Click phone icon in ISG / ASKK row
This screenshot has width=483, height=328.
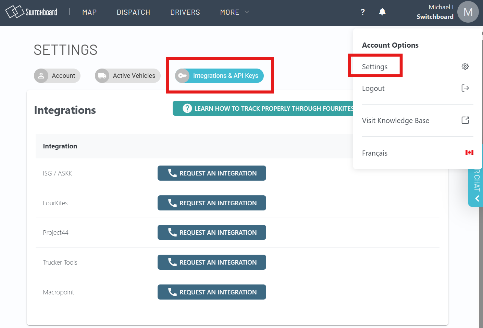pos(172,173)
